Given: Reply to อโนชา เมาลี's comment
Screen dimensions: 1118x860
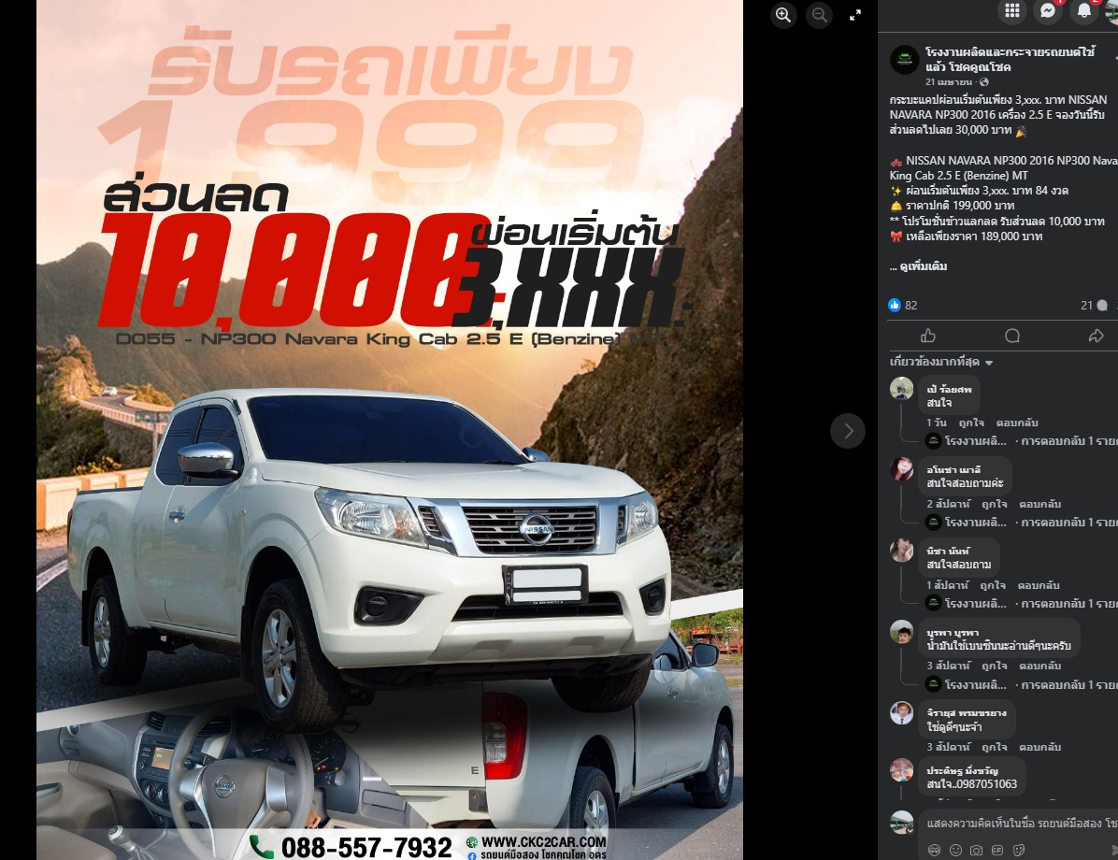Looking at the screenshot, I should pyautogui.click(x=1039, y=504).
